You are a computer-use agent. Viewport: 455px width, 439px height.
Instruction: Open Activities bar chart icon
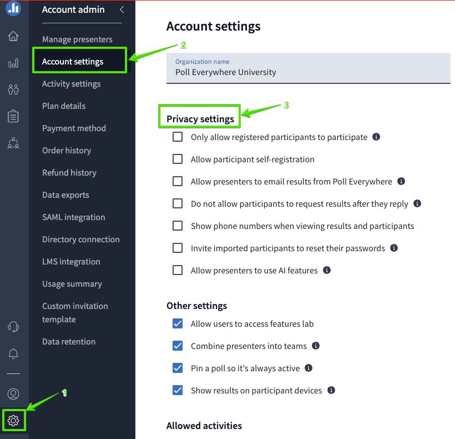point(13,63)
